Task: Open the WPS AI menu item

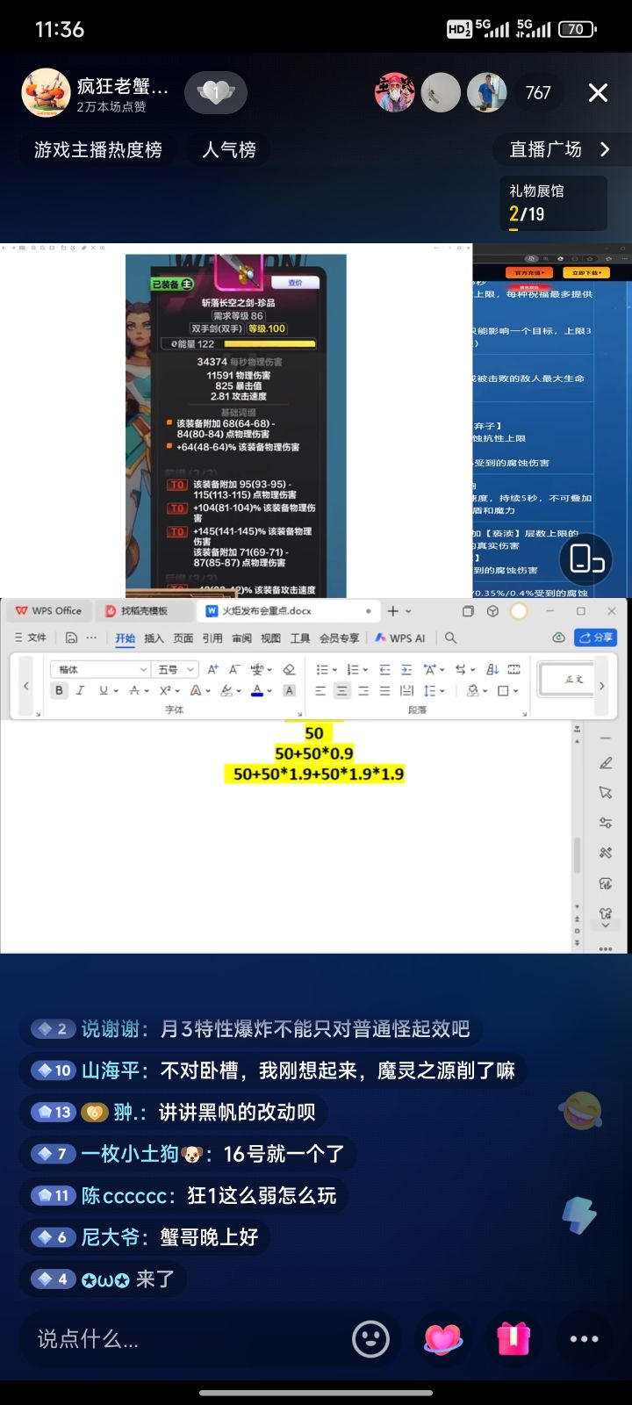Action: [400, 638]
